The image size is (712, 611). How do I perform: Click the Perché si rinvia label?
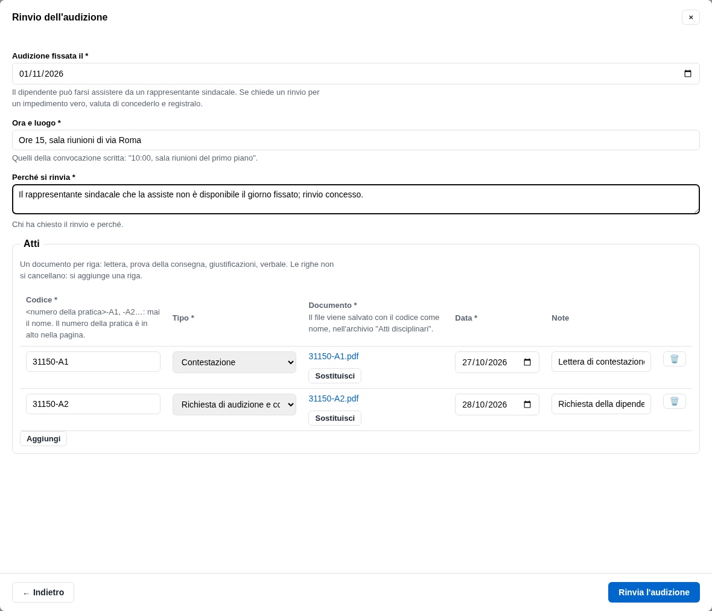43,177
